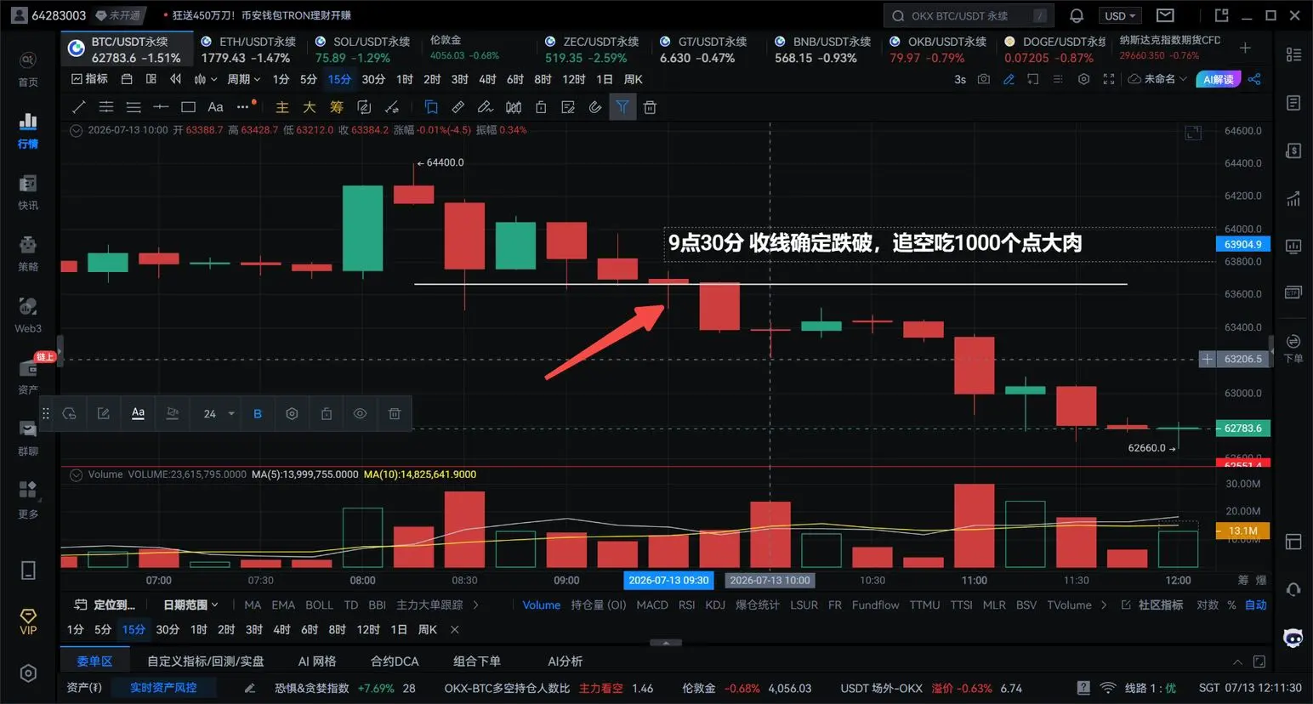This screenshot has width=1313, height=704.
Task: Click the replay rewind icon
Action: 176,79
